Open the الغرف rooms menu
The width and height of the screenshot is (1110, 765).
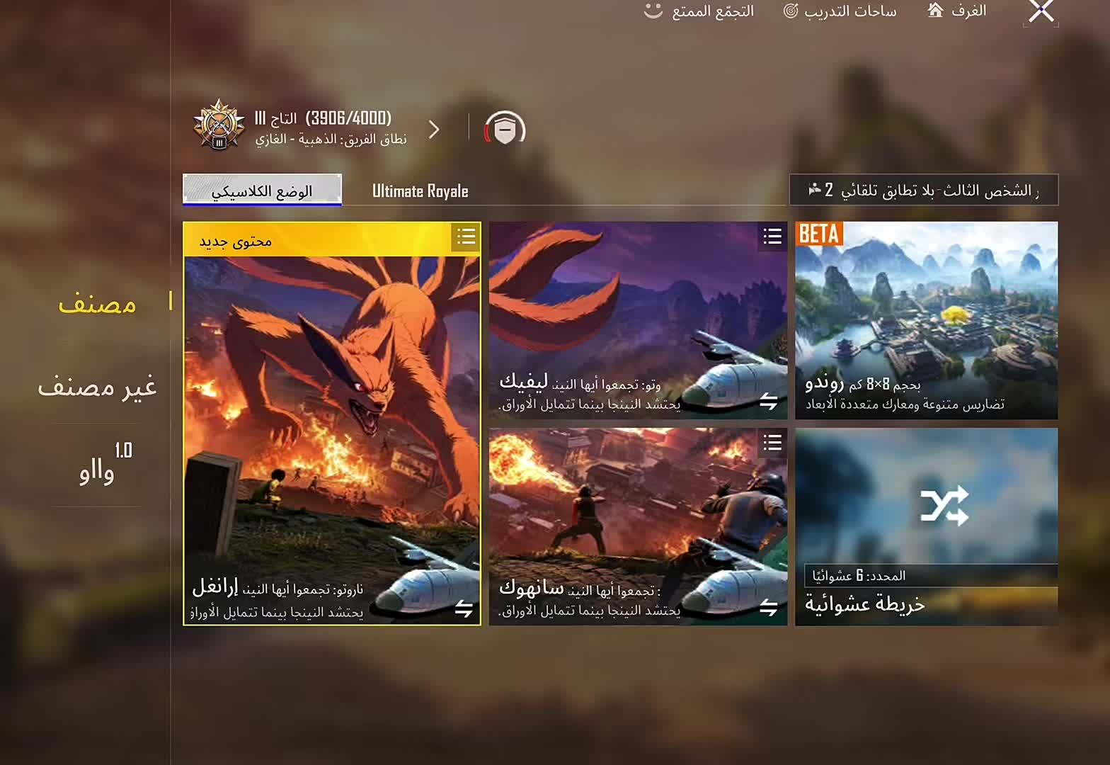pyautogui.click(x=957, y=11)
